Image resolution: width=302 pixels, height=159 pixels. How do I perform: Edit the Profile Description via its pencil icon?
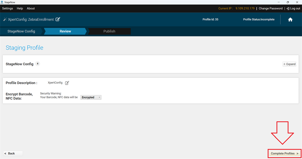point(67,83)
